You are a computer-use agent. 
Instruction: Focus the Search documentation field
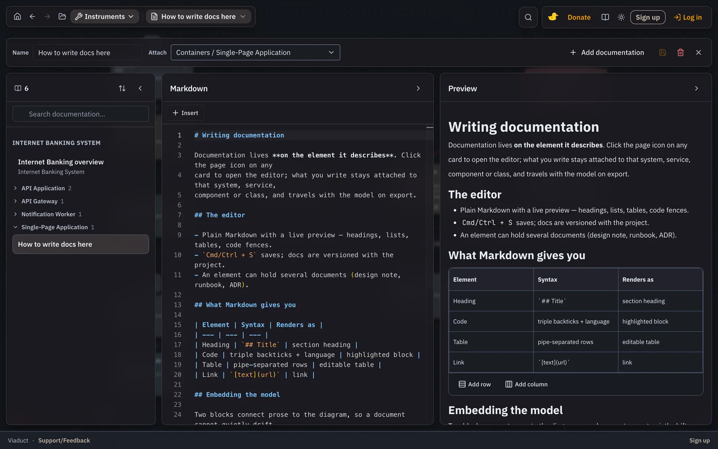pyautogui.click(x=81, y=114)
